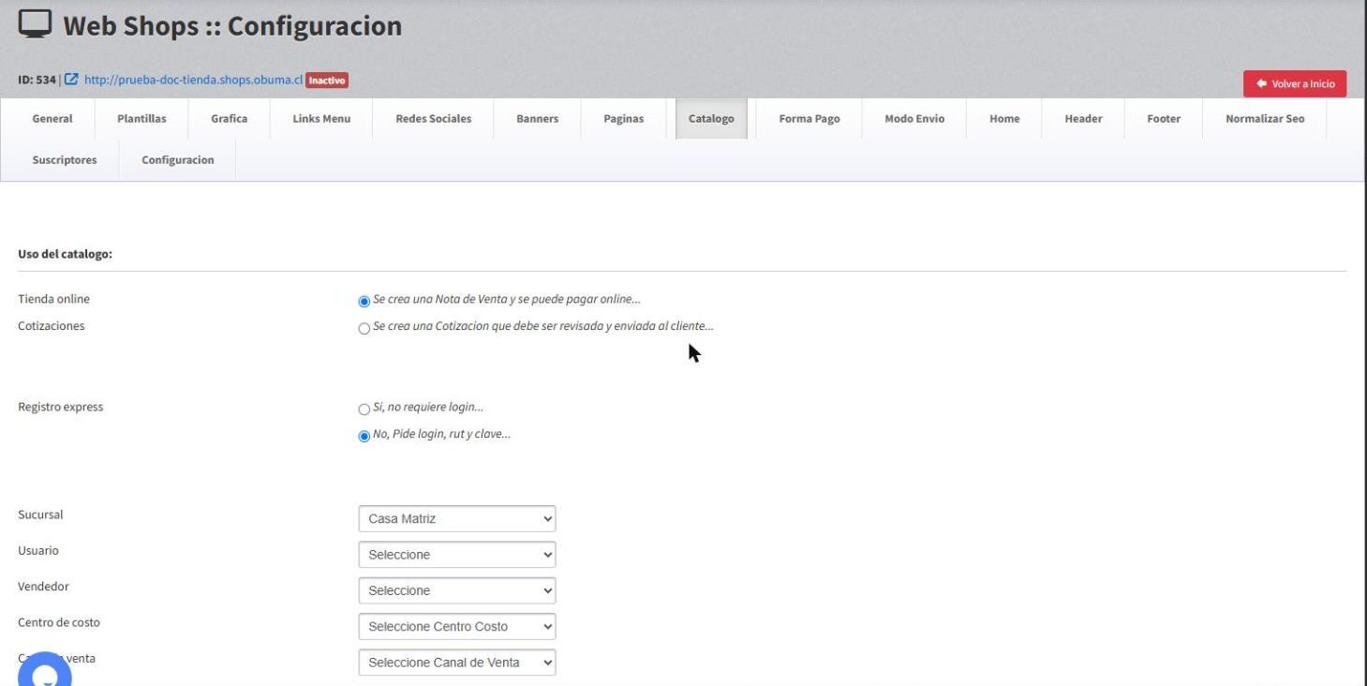Switch to Redes Sociales tab
This screenshot has width=1367, height=686.
434,119
